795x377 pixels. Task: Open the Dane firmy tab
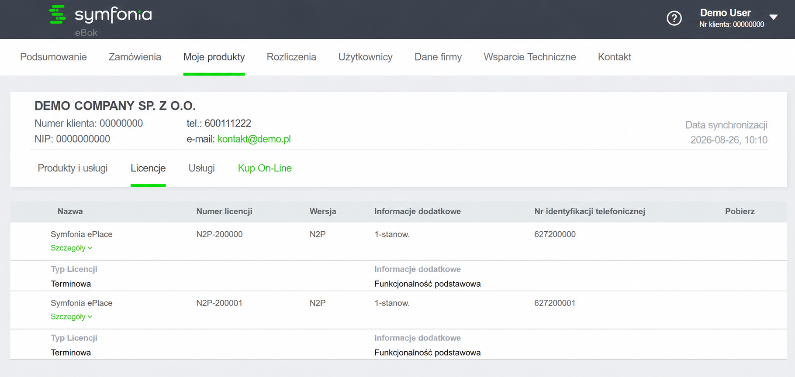coord(438,57)
